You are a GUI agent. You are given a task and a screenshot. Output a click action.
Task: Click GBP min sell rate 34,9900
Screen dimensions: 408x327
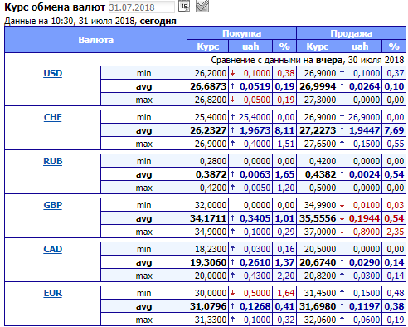320,205
